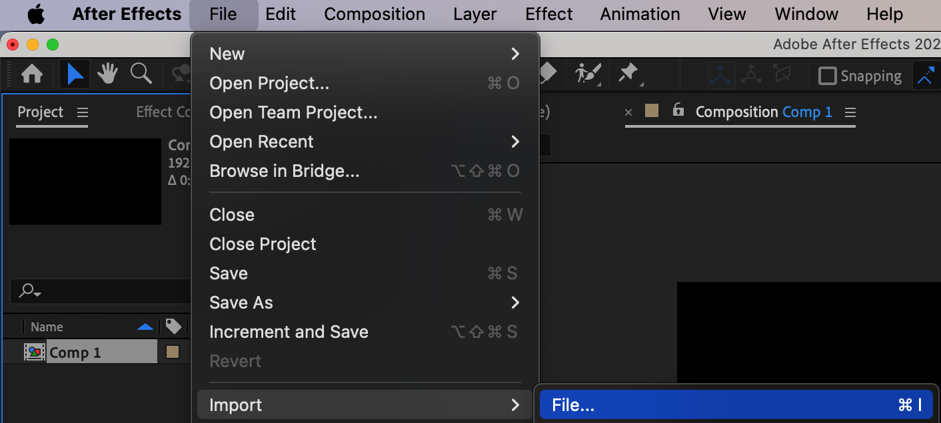Click the Home icon in toolbar
Image resolution: width=941 pixels, height=423 pixels.
pyautogui.click(x=32, y=74)
